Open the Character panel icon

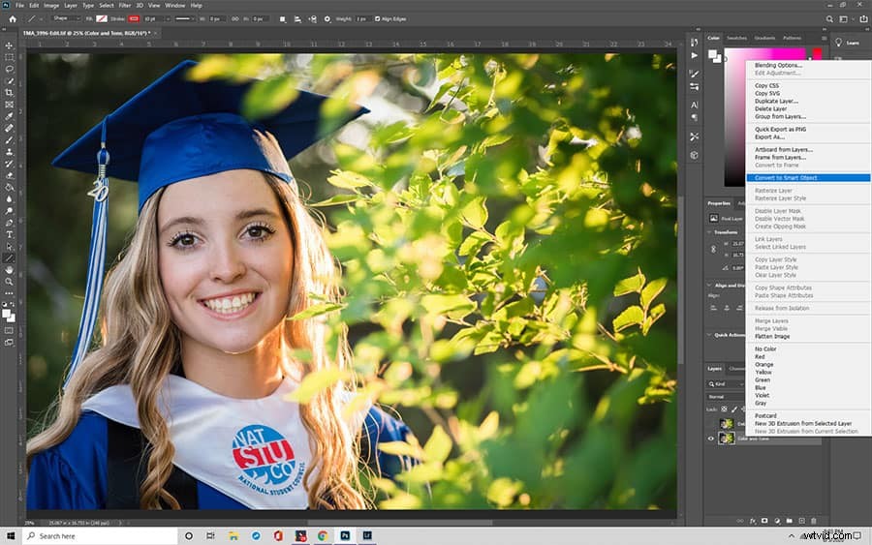pos(694,105)
